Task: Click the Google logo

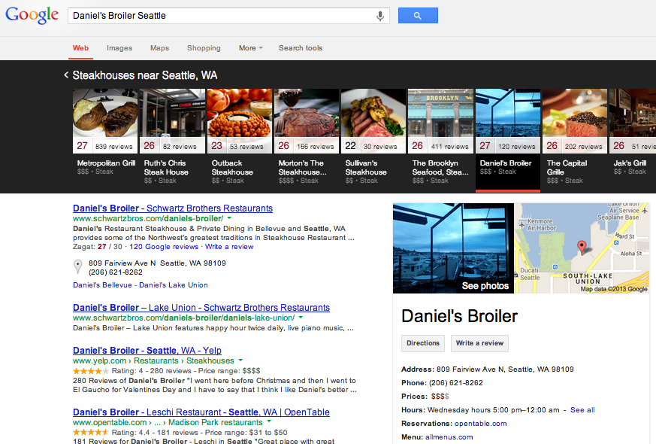Action: (32, 15)
